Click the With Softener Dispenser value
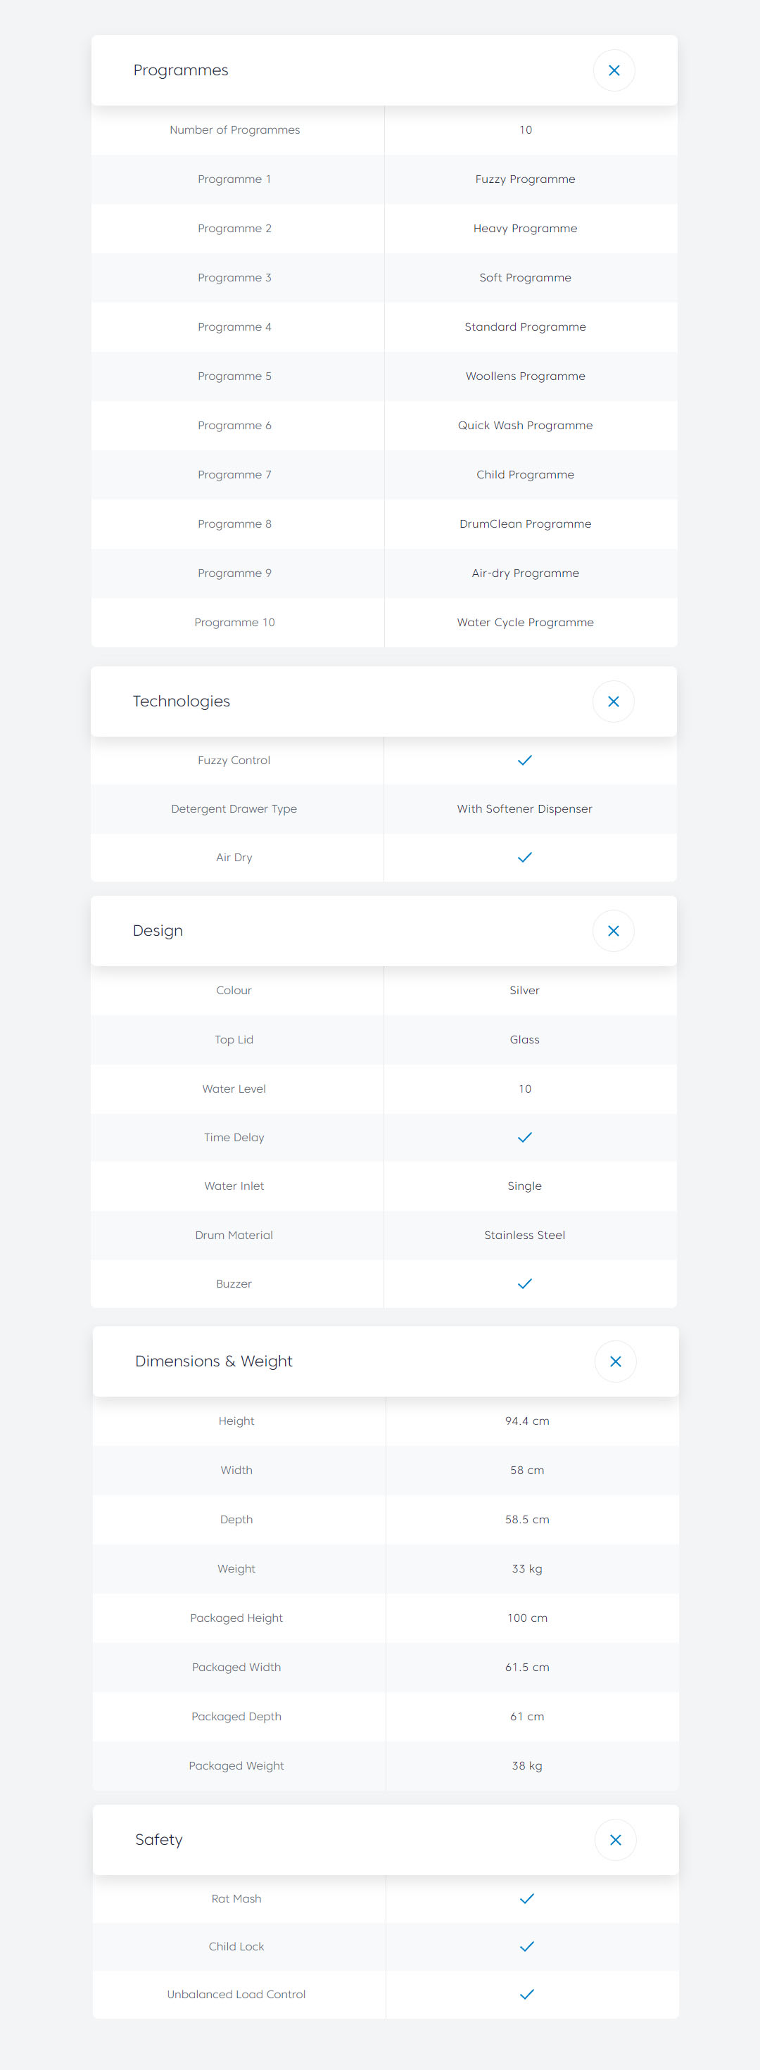Screen dimensions: 760x2070 524,808
